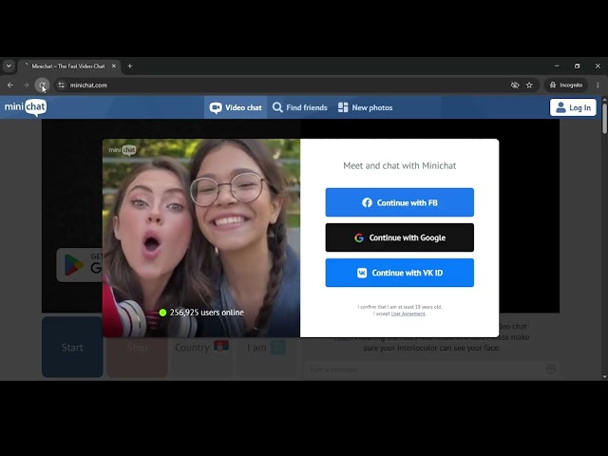Switch to Video chat tab
The height and width of the screenshot is (456, 608).
pyautogui.click(x=236, y=107)
